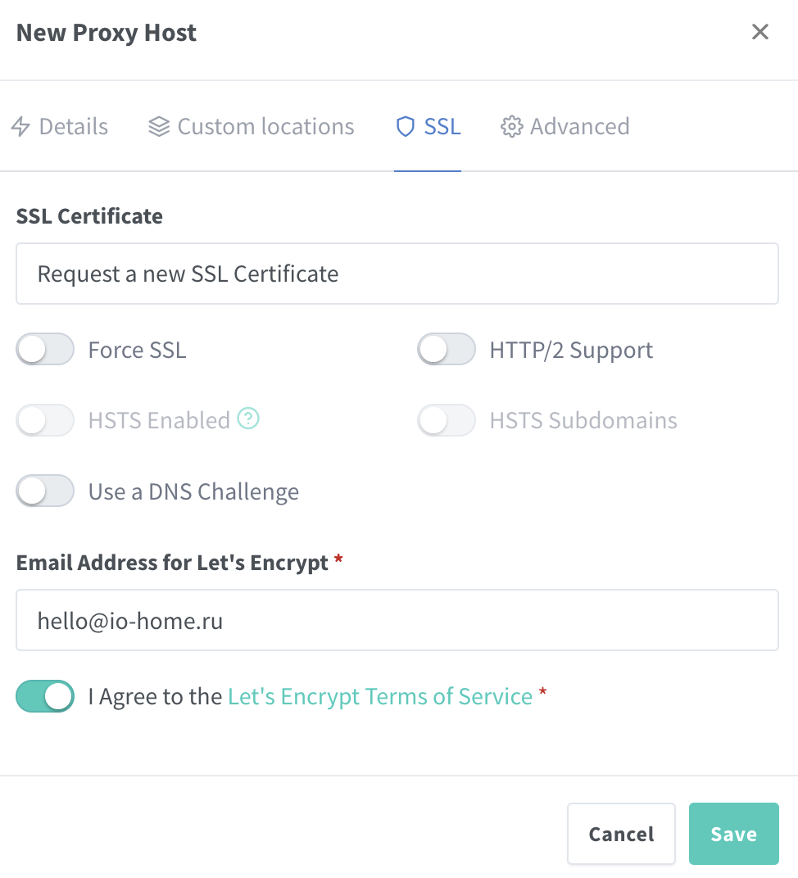Click the Cancel button

[621, 834]
